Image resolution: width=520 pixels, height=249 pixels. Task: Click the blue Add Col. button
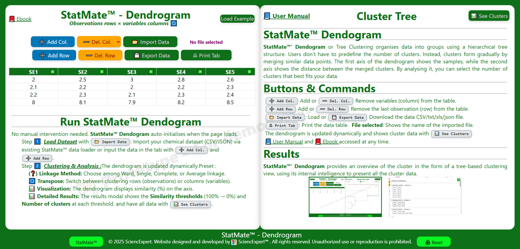(x=53, y=42)
